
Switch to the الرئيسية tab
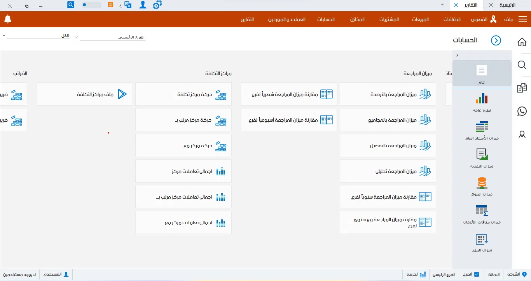click(x=507, y=5)
